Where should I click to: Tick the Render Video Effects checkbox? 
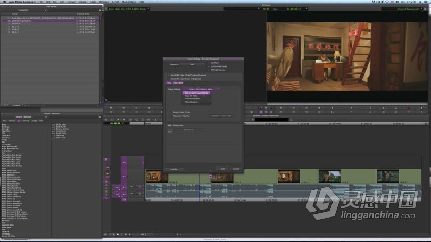[x=171, y=112]
